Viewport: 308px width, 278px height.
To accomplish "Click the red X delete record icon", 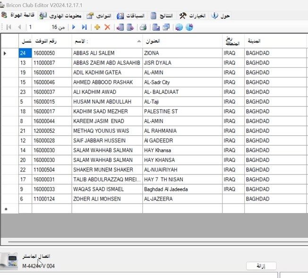I will click(x=107, y=27).
